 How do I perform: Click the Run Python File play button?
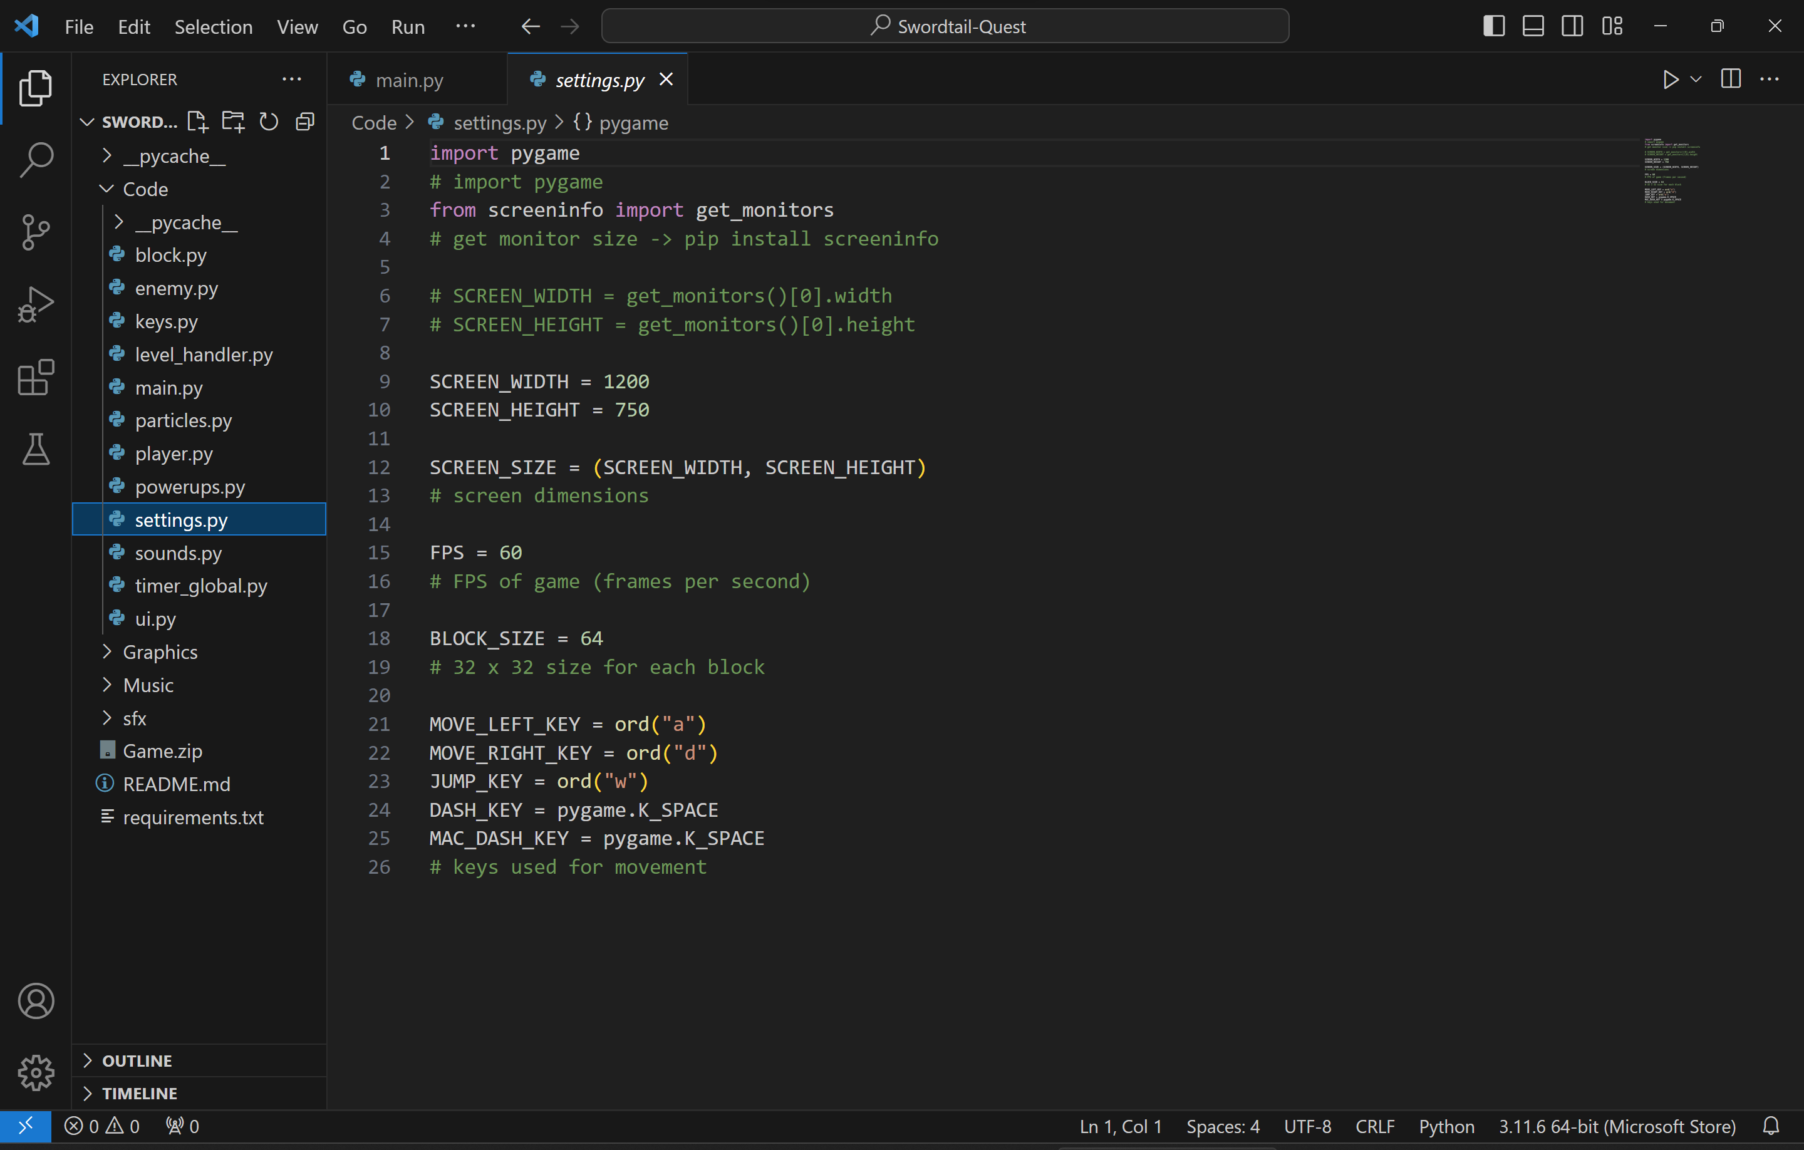point(1670,80)
